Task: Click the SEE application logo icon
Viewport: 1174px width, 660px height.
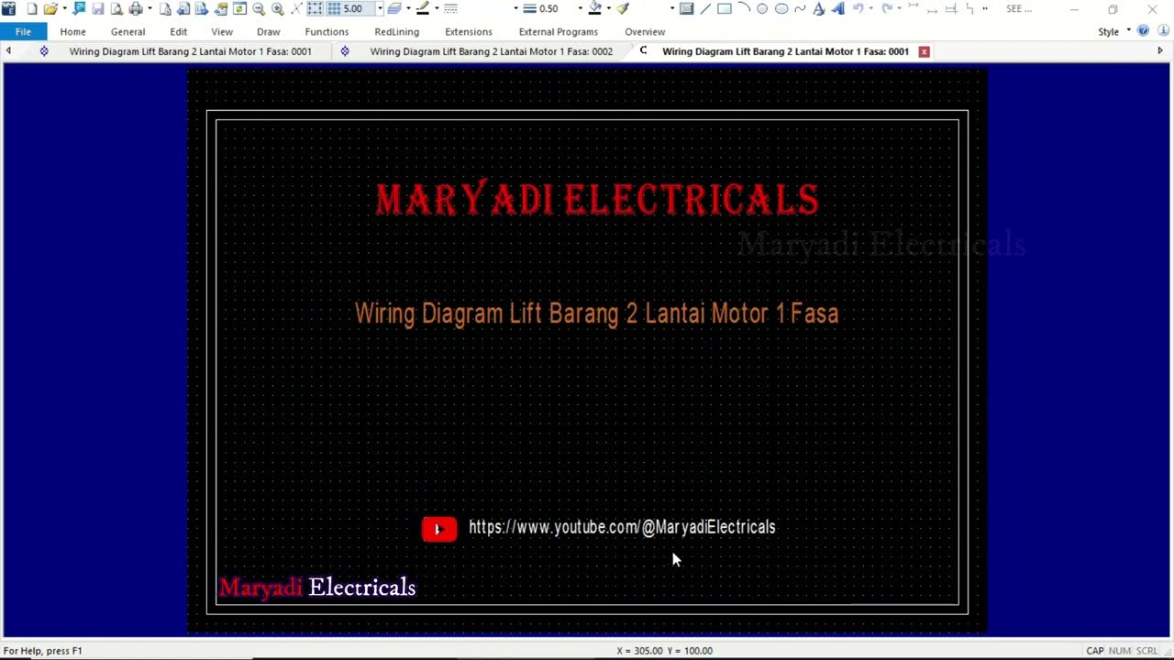Action: point(9,8)
